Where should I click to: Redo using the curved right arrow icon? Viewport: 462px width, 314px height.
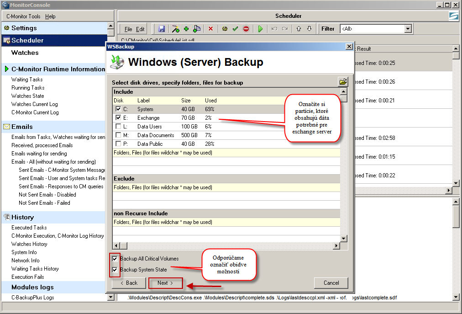coord(285,29)
